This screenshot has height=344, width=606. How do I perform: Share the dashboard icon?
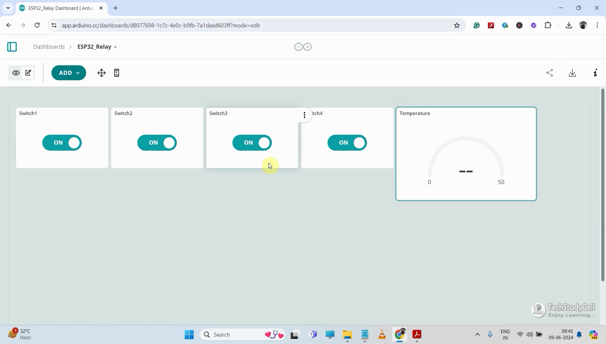(550, 73)
